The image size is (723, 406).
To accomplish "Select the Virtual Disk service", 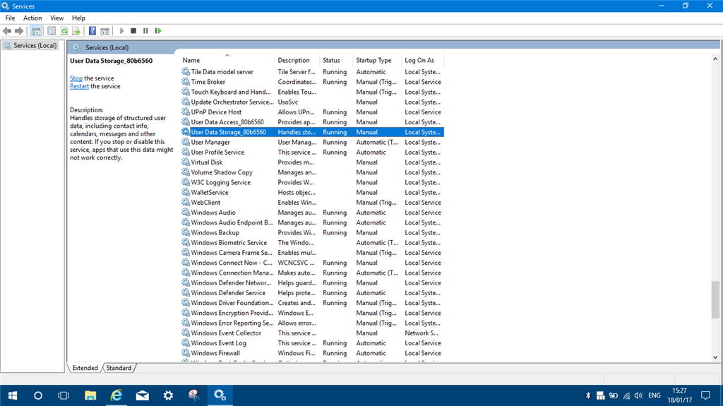I will pyautogui.click(x=312, y=162).
